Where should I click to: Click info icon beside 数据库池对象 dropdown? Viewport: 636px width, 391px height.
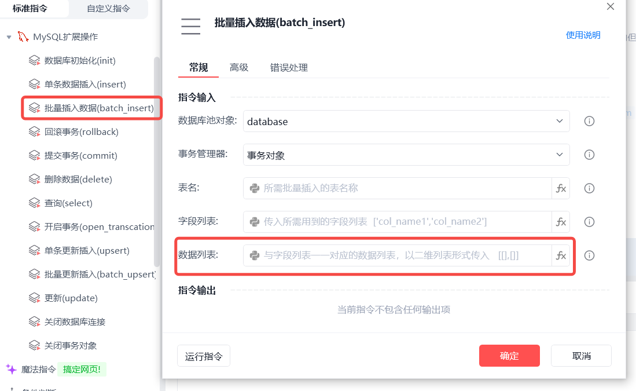[x=589, y=121]
